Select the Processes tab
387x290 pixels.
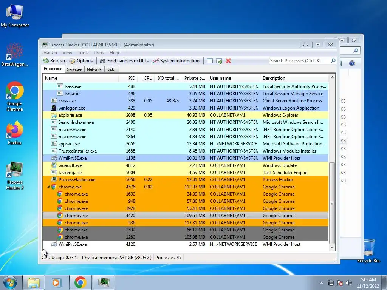point(53,69)
